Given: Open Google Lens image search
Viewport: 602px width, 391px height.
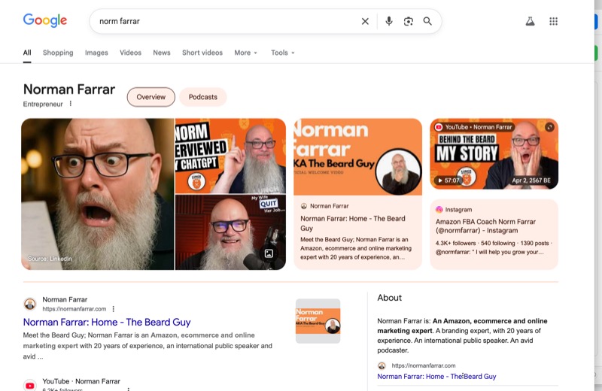Looking at the screenshot, I should [409, 22].
